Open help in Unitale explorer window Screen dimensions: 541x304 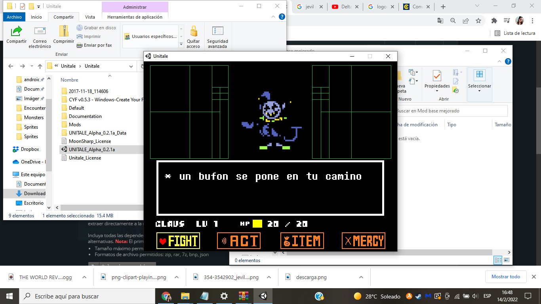[282, 17]
